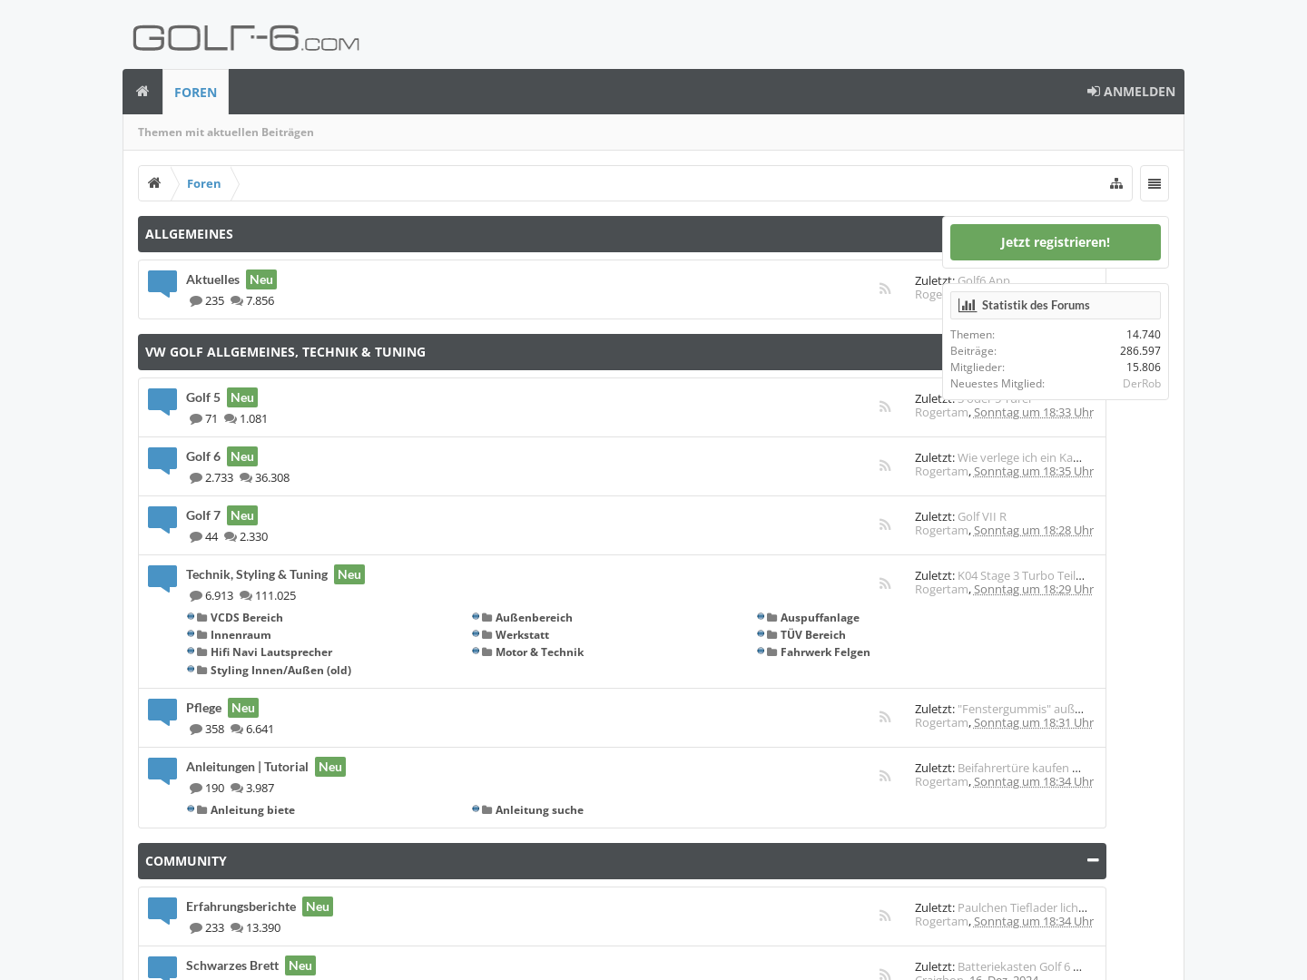Open RSS feed for Aktuelles
This screenshot has width=1307, height=980.
[885, 289]
